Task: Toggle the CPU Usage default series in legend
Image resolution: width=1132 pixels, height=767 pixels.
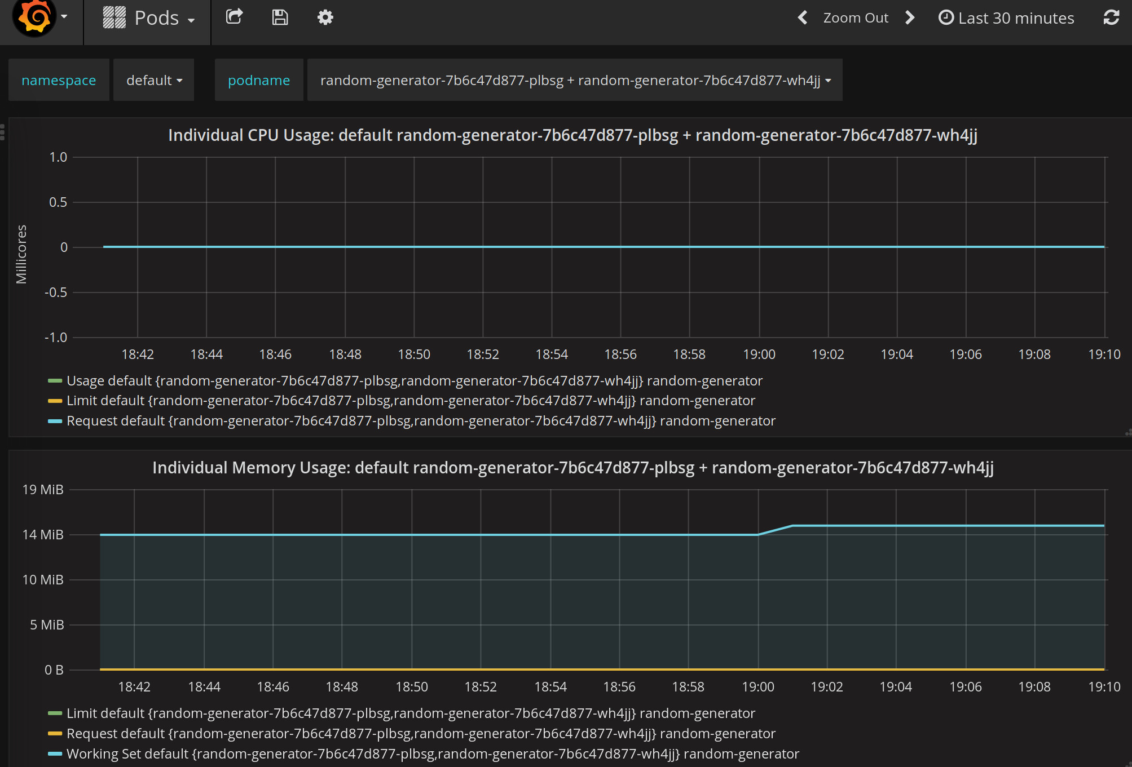Action: point(414,381)
